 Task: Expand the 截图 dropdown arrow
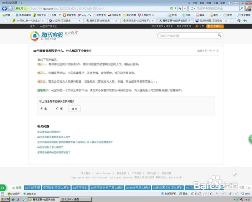[x=221, y=15]
